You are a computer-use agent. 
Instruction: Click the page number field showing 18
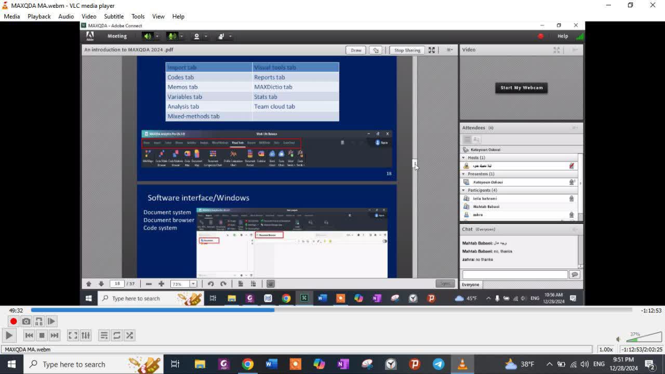click(x=117, y=284)
